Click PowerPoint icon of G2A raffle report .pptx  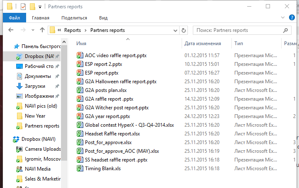pos(80,99)
